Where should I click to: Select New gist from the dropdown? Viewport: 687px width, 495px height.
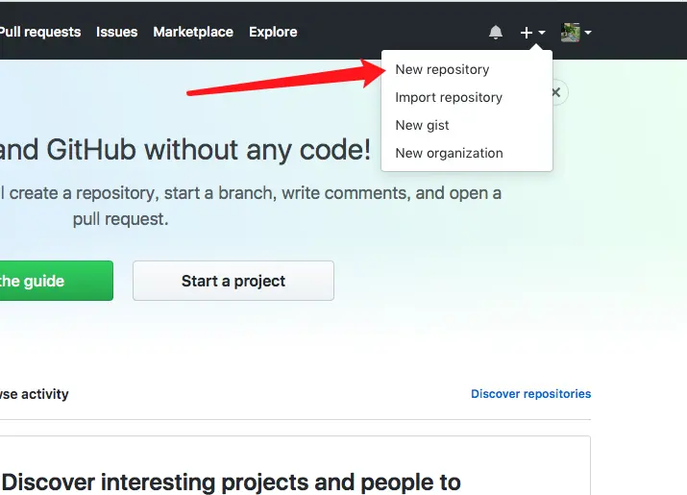(467, 125)
